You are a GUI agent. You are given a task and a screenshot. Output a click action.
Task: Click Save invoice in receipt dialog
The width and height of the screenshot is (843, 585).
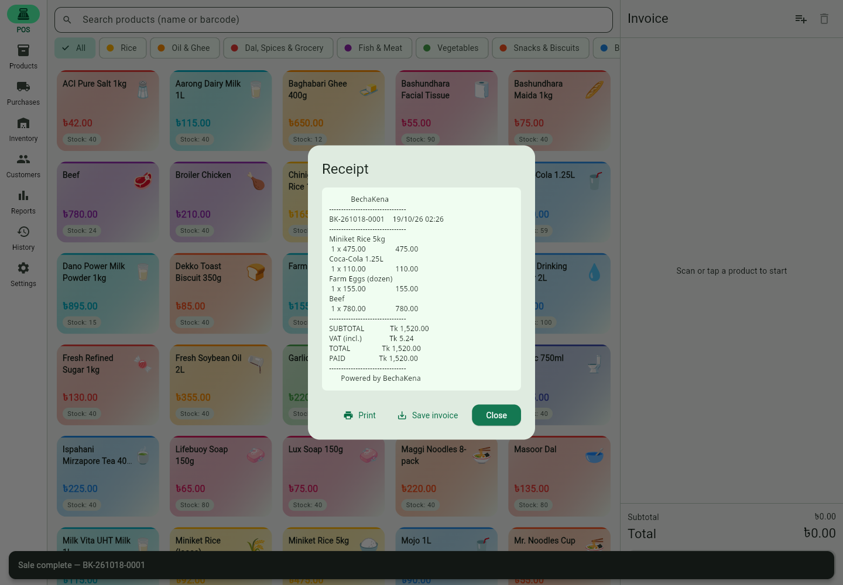pos(428,415)
